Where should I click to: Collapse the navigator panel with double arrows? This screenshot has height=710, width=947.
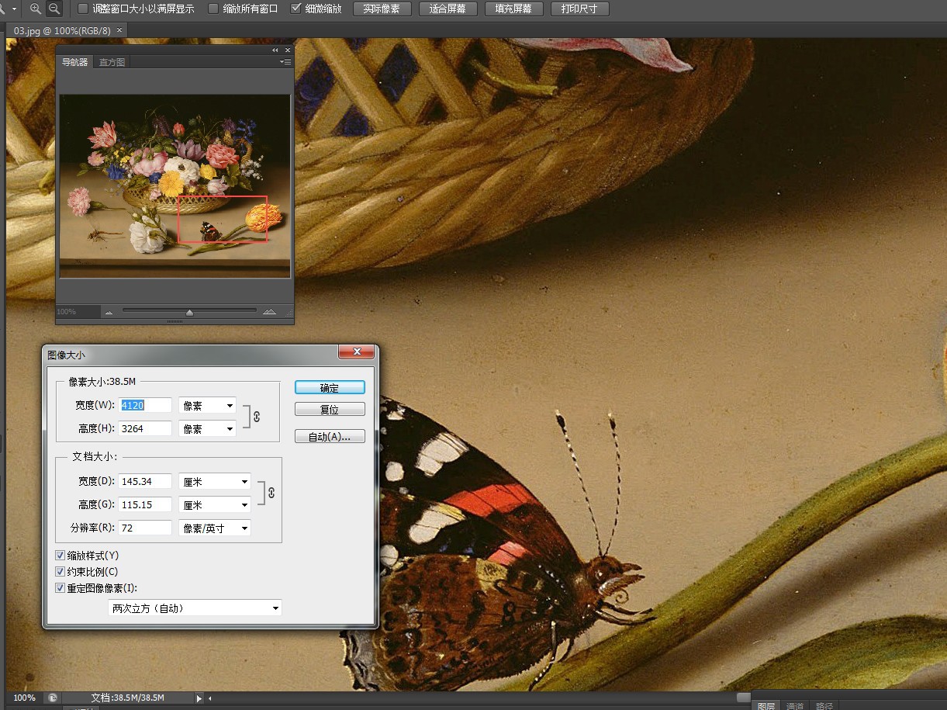pyautogui.click(x=275, y=50)
